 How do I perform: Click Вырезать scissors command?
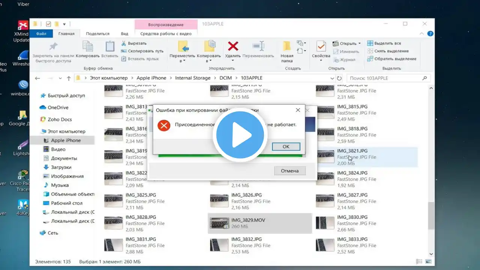coord(134,43)
